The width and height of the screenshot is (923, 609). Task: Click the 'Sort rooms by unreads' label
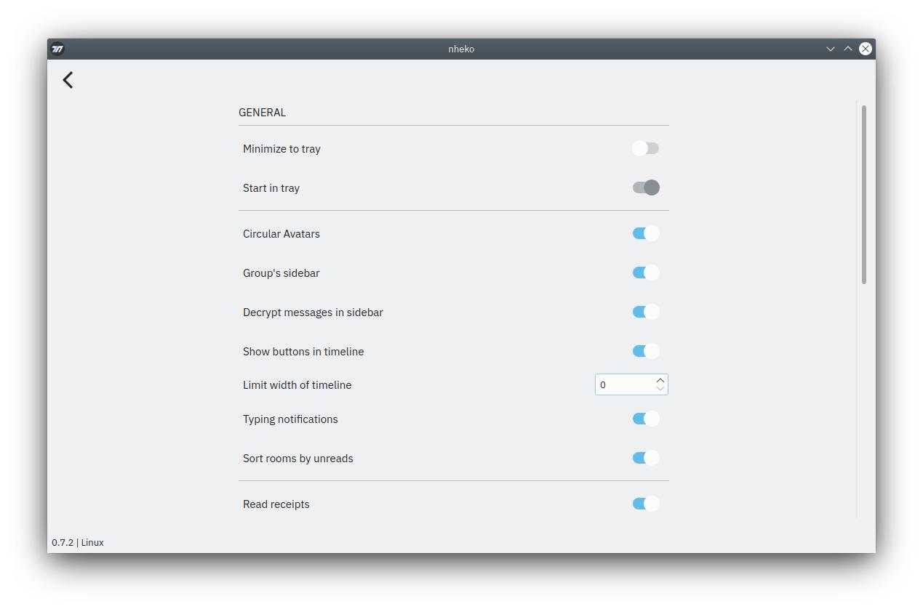pos(298,459)
